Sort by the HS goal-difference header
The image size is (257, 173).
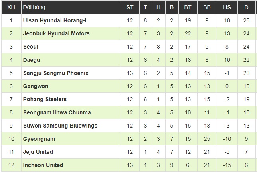coord(227,7)
